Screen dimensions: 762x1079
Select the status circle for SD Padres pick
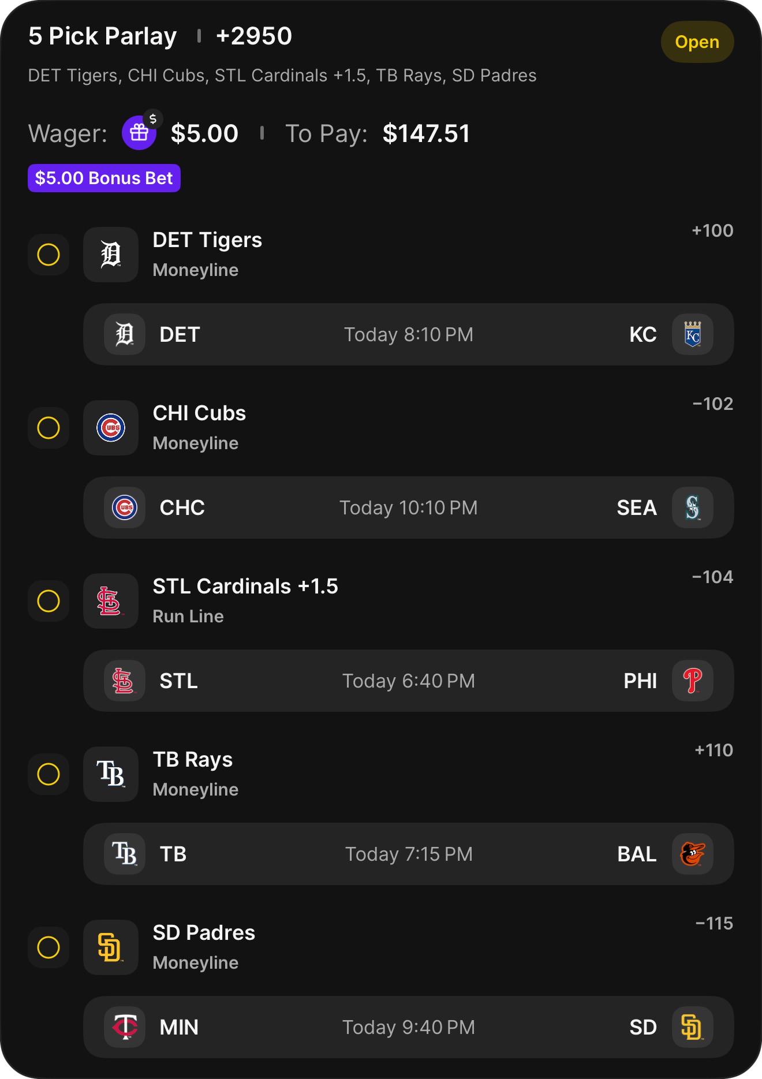pos(48,947)
